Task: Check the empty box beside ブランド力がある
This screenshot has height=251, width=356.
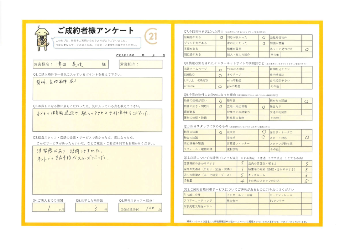Action: (221, 43)
